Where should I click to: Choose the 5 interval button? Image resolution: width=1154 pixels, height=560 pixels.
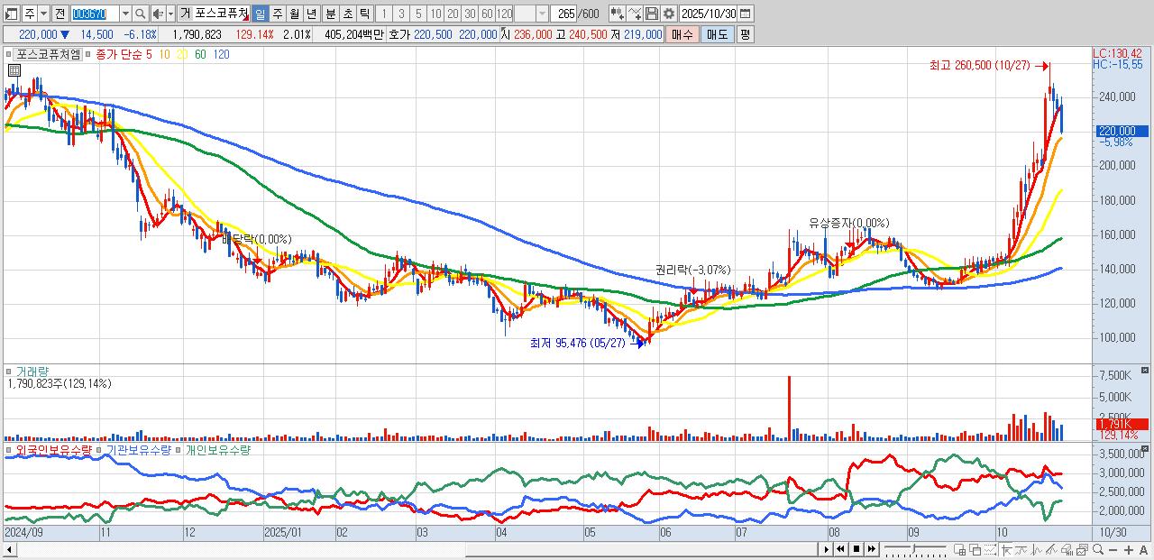point(417,14)
